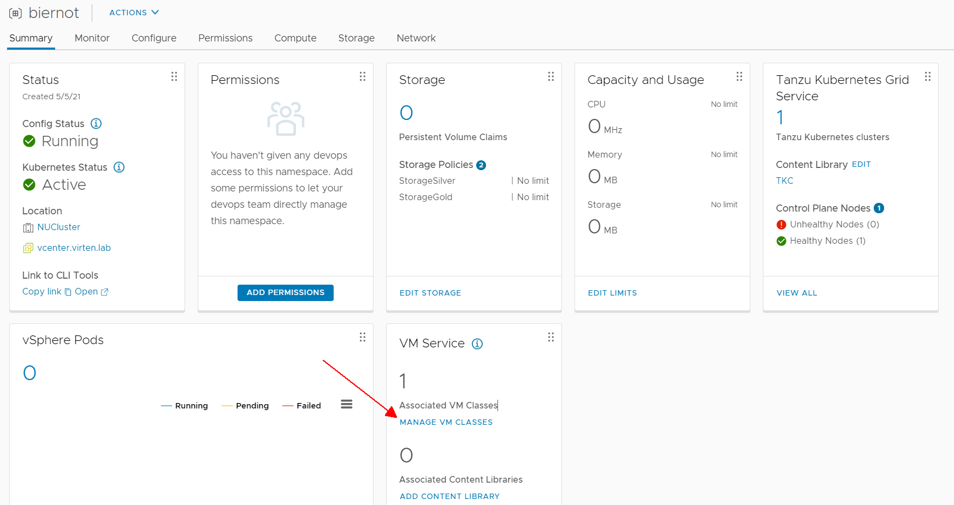Click ADD CONTENT LIBRARY link
The width and height of the screenshot is (954, 505).
[450, 496]
